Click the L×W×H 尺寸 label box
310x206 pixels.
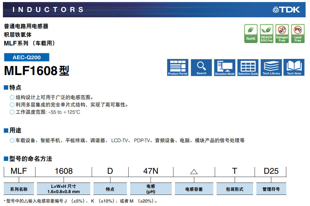click(64, 189)
